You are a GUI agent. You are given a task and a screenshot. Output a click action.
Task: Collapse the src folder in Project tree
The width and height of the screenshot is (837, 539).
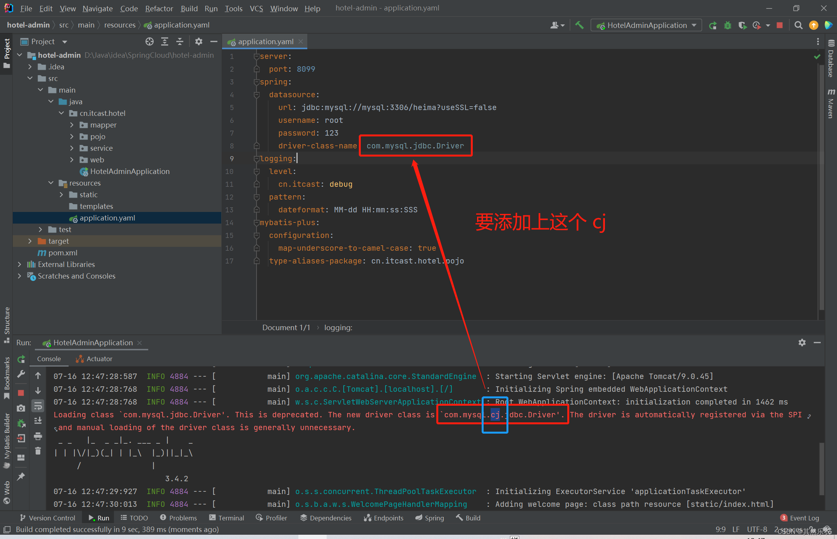[30, 78]
